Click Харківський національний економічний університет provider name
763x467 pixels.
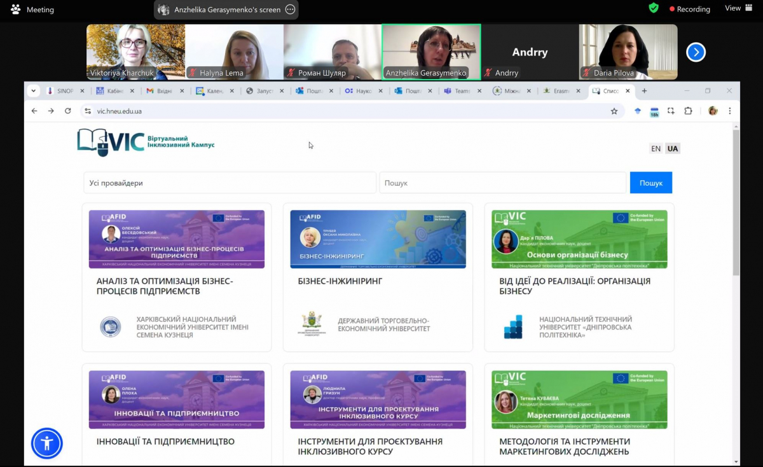[x=193, y=327]
